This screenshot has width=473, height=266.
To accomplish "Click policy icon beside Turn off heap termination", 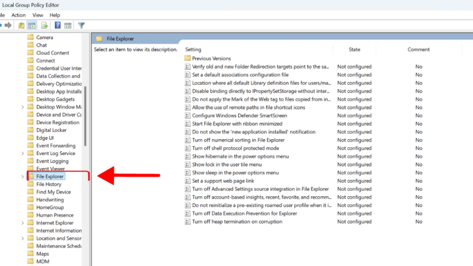I will tap(188, 221).
